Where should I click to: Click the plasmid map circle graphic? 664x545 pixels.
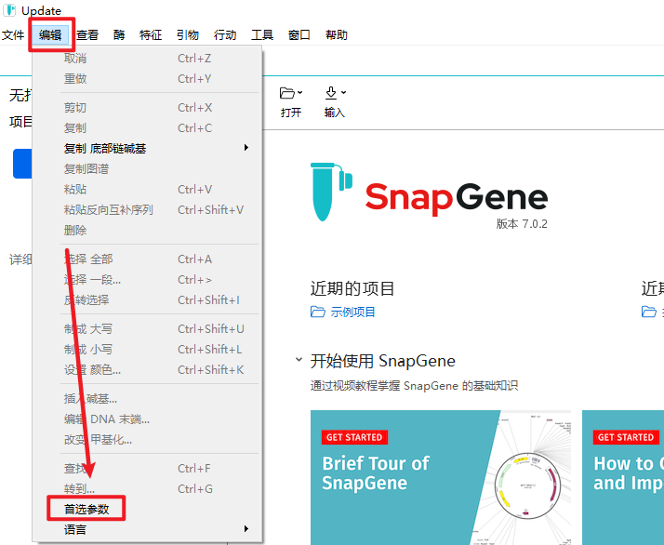click(527, 485)
